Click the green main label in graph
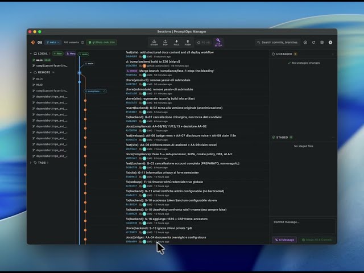Image resolution: width=364 pixels, height=273 pixels. click(x=84, y=54)
